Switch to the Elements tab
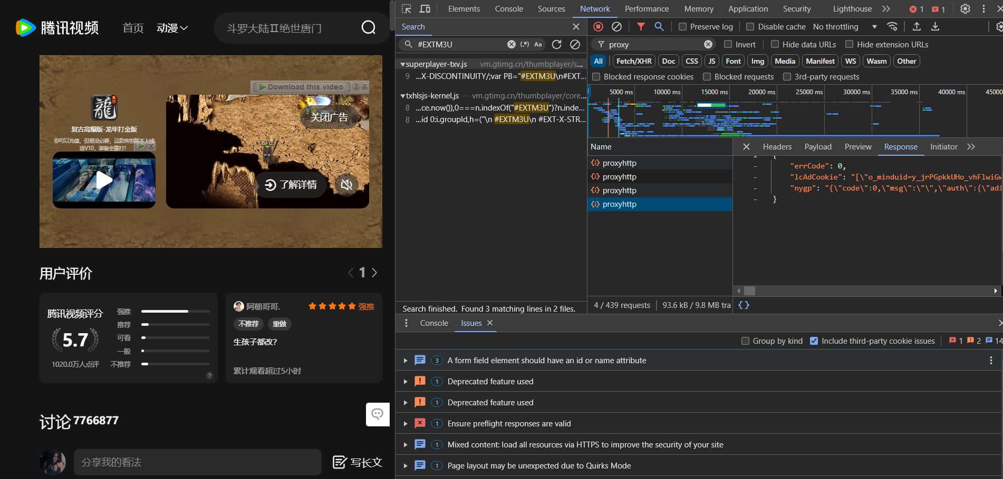This screenshot has height=479, width=1003. point(464,9)
